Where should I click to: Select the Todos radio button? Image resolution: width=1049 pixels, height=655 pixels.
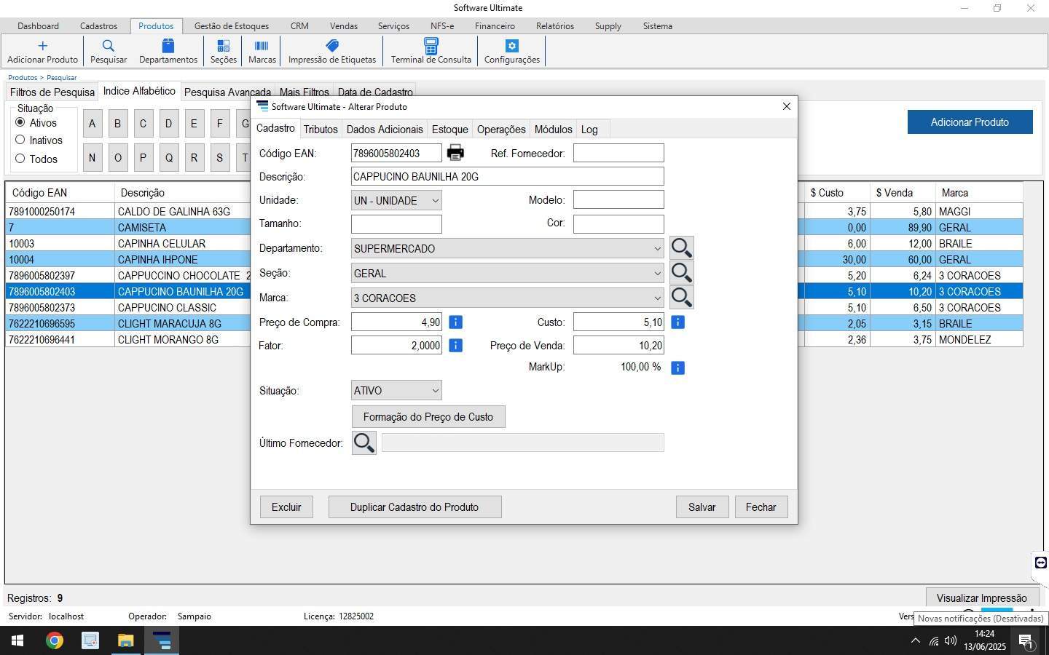click(20, 158)
